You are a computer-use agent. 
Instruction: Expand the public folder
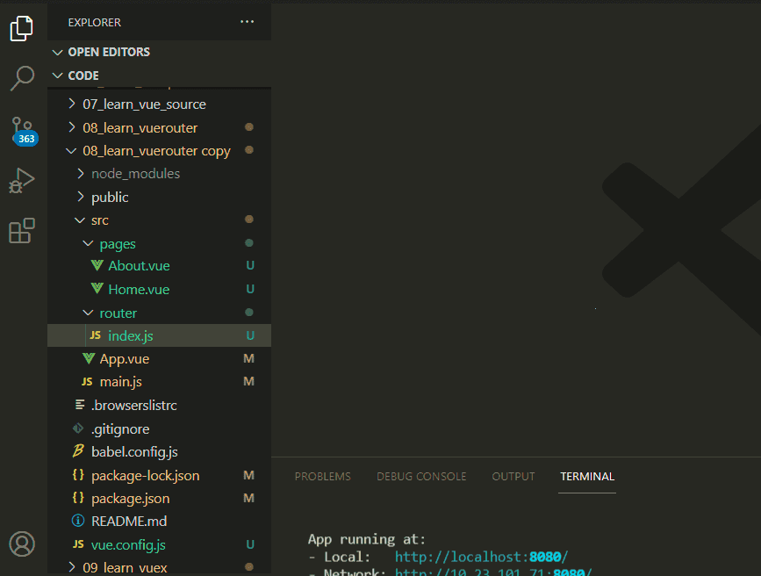(x=81, y=197)
